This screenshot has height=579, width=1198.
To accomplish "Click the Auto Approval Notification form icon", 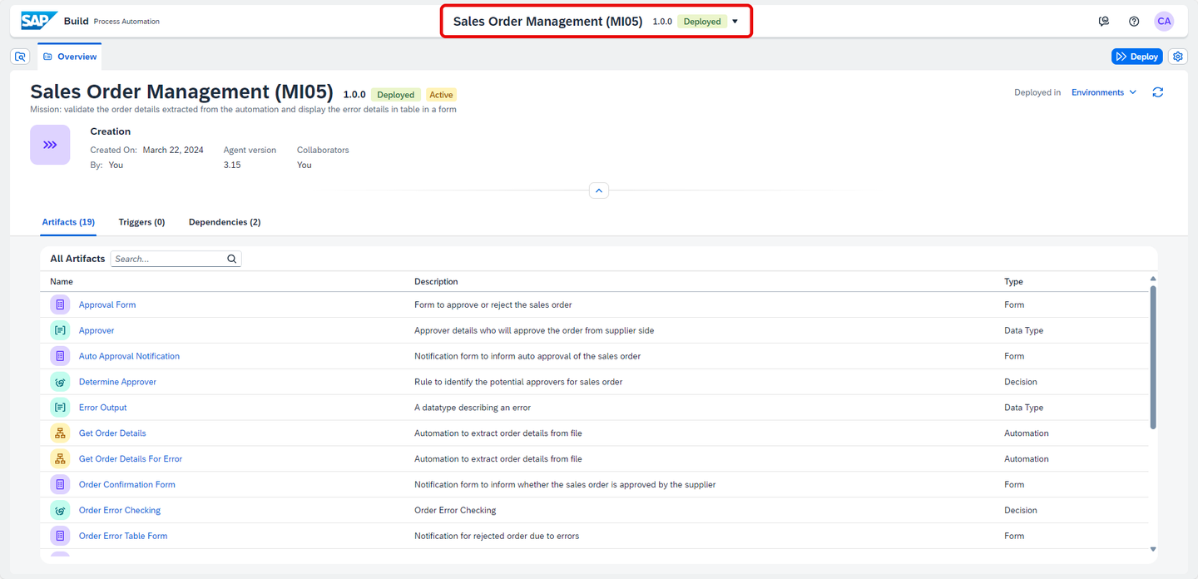I will [x=60, y=356].
